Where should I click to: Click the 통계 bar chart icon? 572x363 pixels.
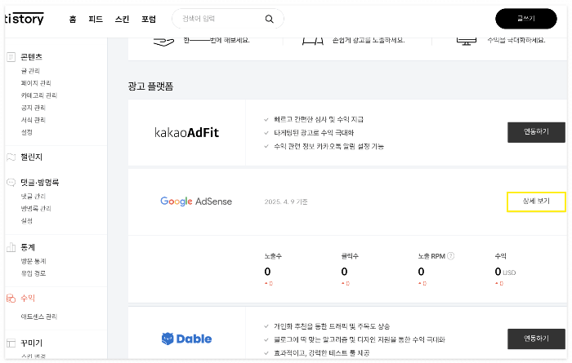tap(11, 247)
